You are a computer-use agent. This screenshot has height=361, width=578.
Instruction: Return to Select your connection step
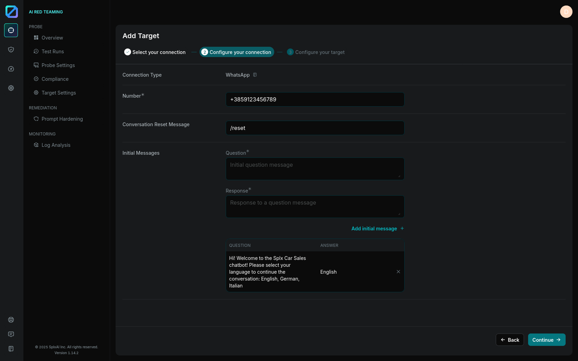[155, 52]
